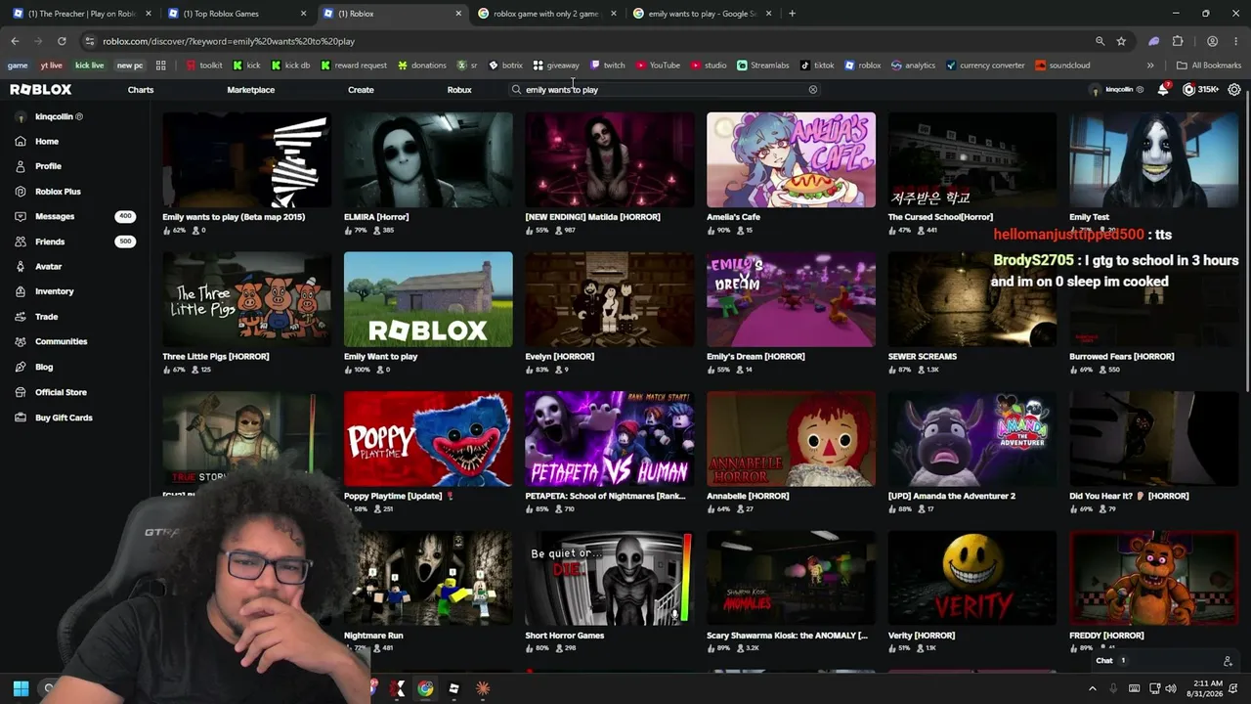Open the Chat panel
This screenshot has height=704, width=1251.
coord(1160,661)
